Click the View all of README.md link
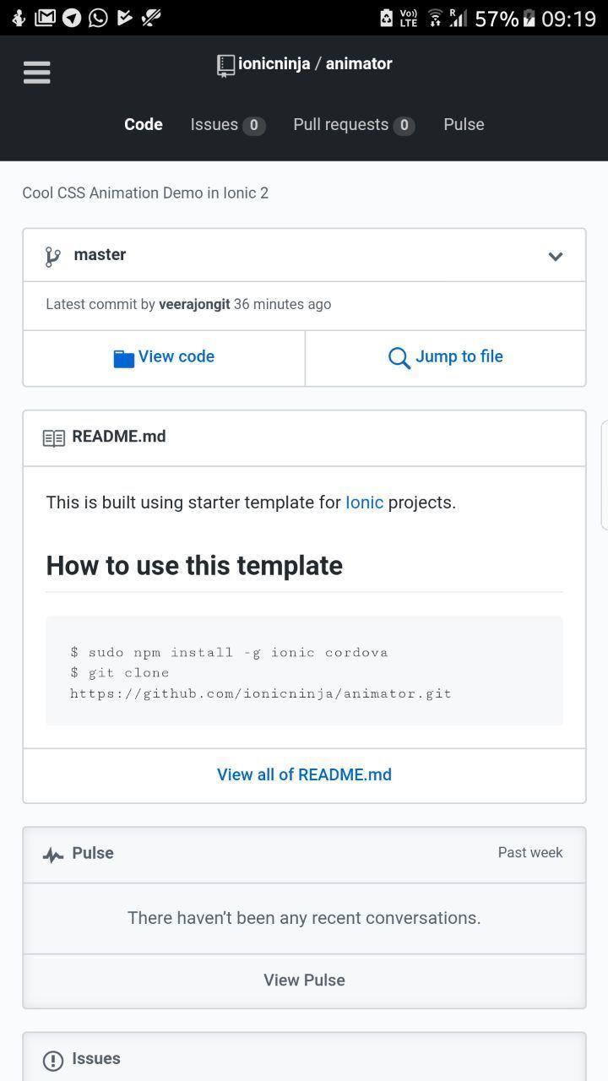Viewport: 608px width, 1081px height. (304, 774)
